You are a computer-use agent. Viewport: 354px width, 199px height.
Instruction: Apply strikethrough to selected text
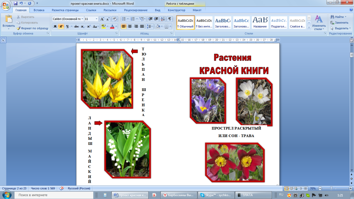pyautogui.click(x=76, y=26)
